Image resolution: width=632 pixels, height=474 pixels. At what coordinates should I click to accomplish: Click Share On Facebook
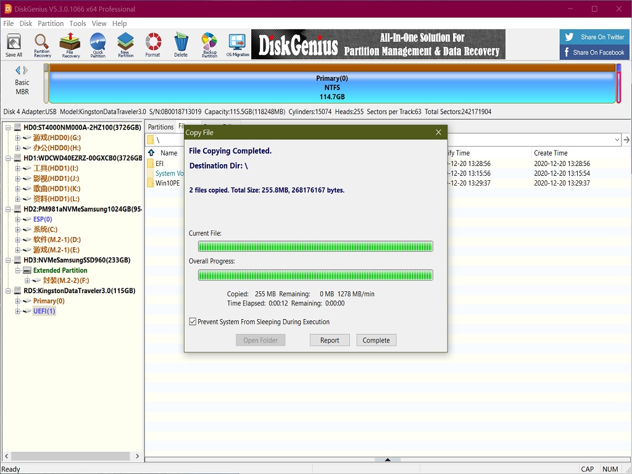pyautogui.click(x=594, y=52)
